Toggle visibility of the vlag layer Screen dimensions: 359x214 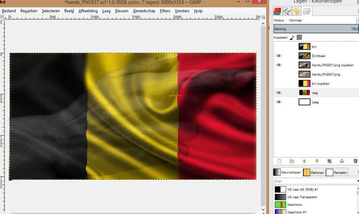[279, 92]
